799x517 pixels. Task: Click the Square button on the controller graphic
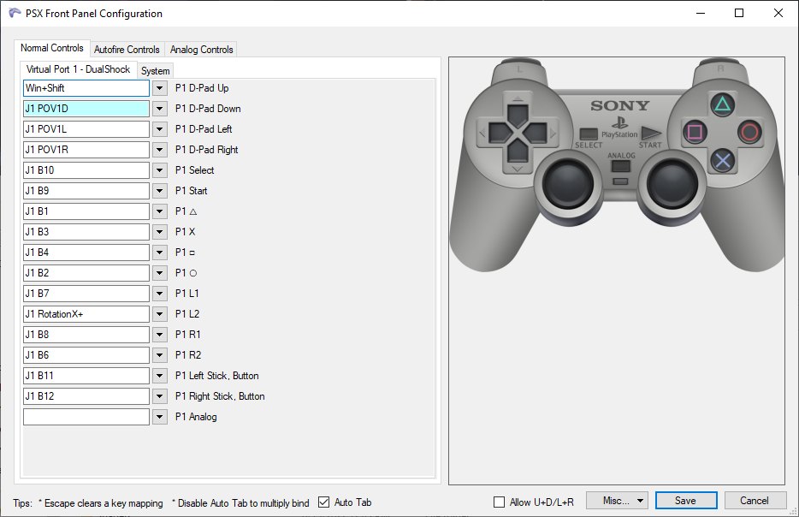click(x=695, y=130)
